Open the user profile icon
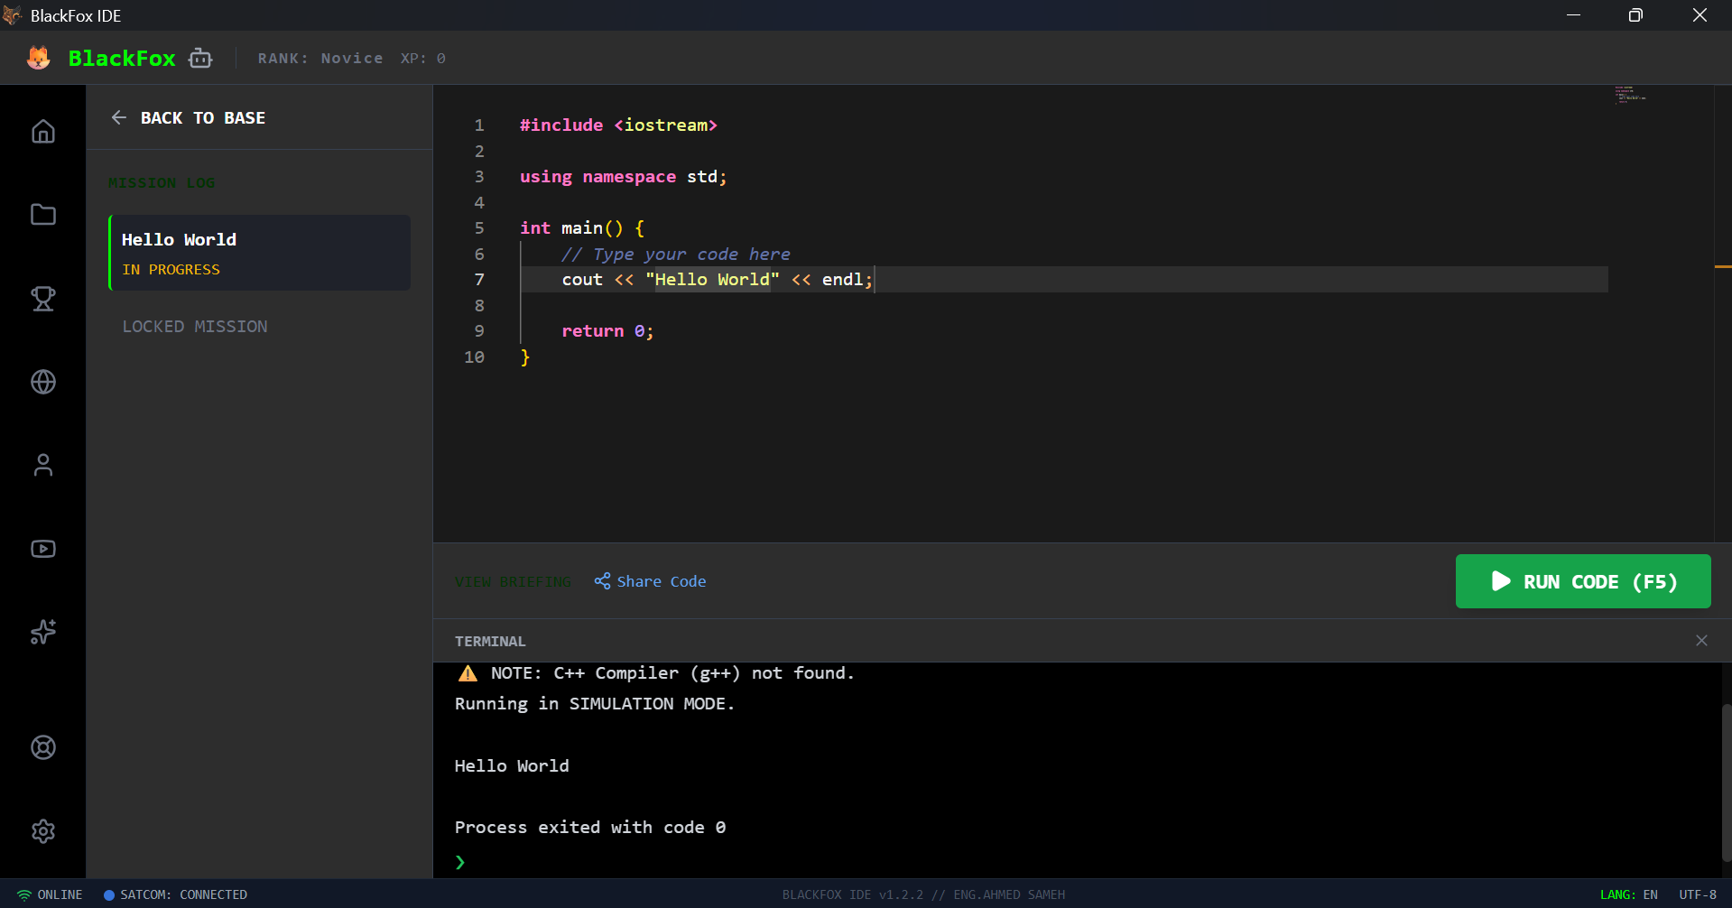 (x=43, y=465)
